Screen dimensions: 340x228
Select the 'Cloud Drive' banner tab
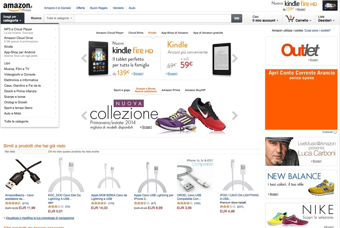pyautogui.click(x=136, y=33)
